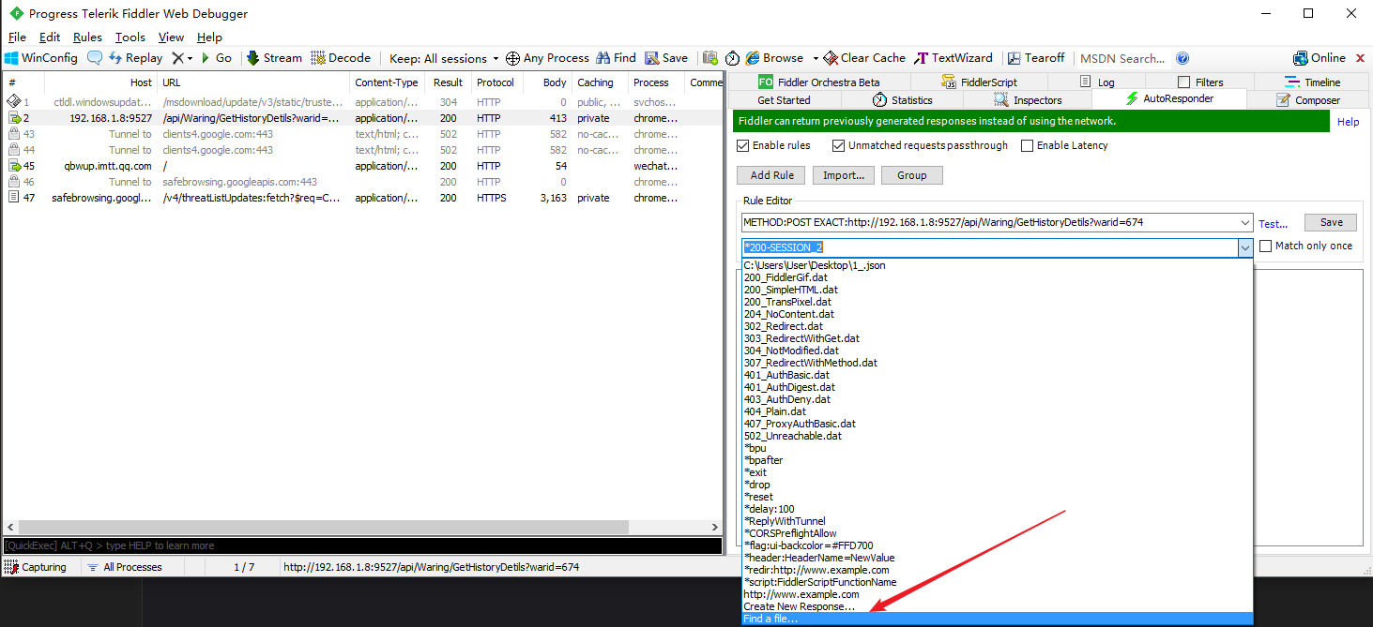The width and height of the screenshot is (1373, 627).
Task: Choose 404_Plain.dat from the list
Action: (997, 411)
